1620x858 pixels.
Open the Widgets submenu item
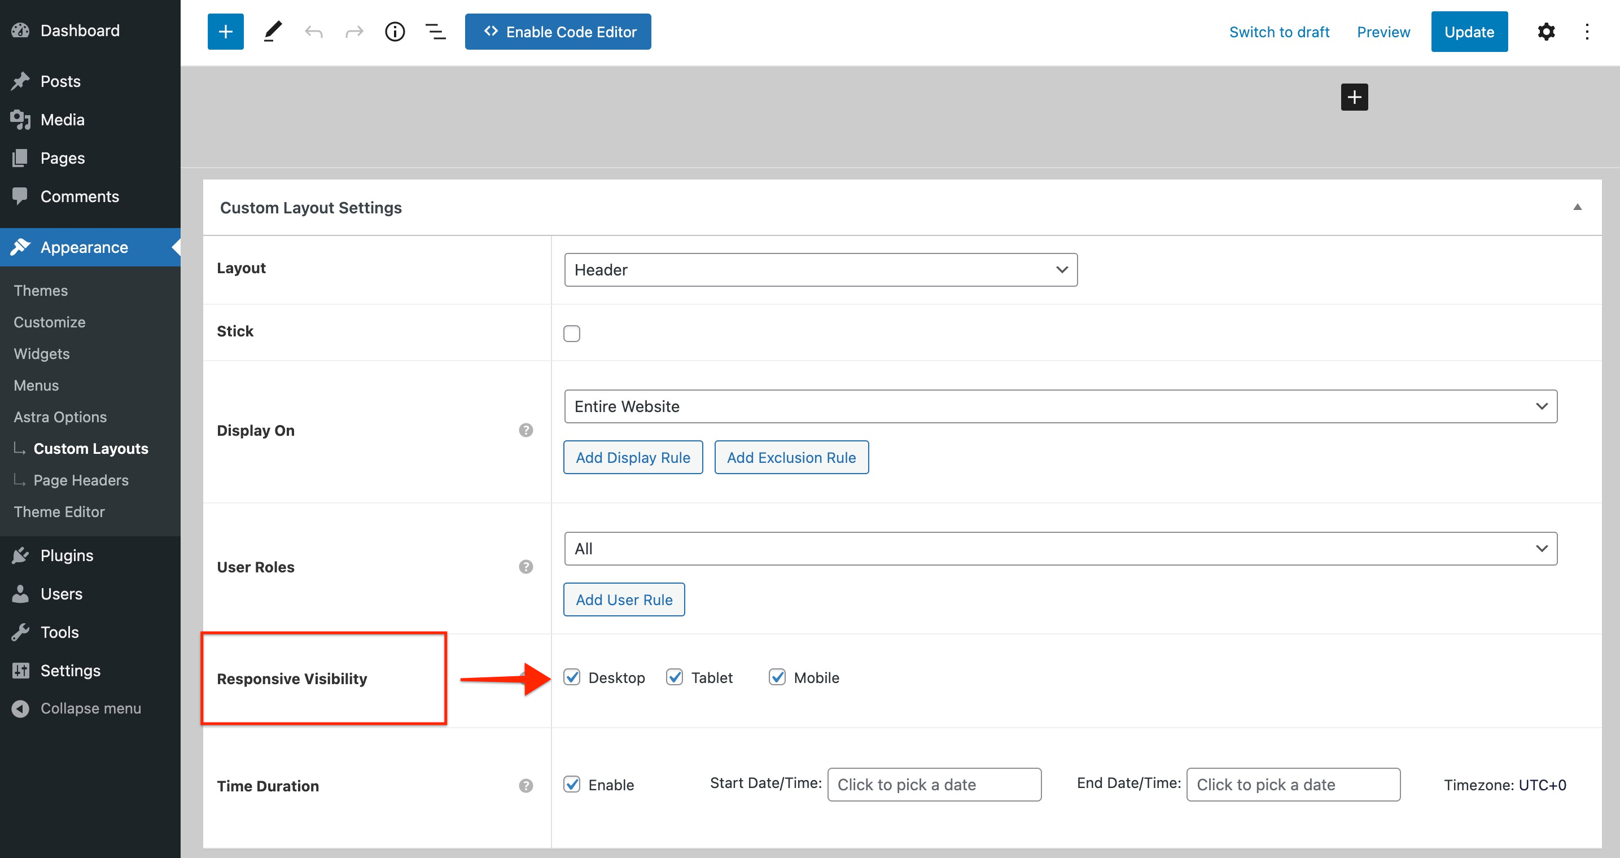[x=42, y=353]
